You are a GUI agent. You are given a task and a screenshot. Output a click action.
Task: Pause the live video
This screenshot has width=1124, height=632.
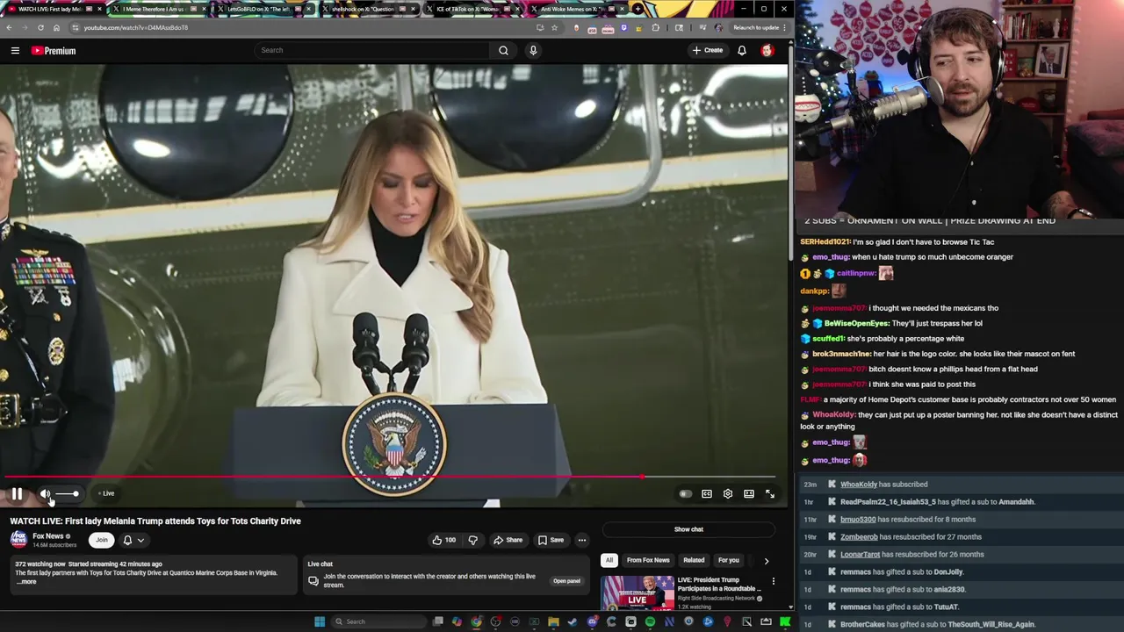(17, 494)
